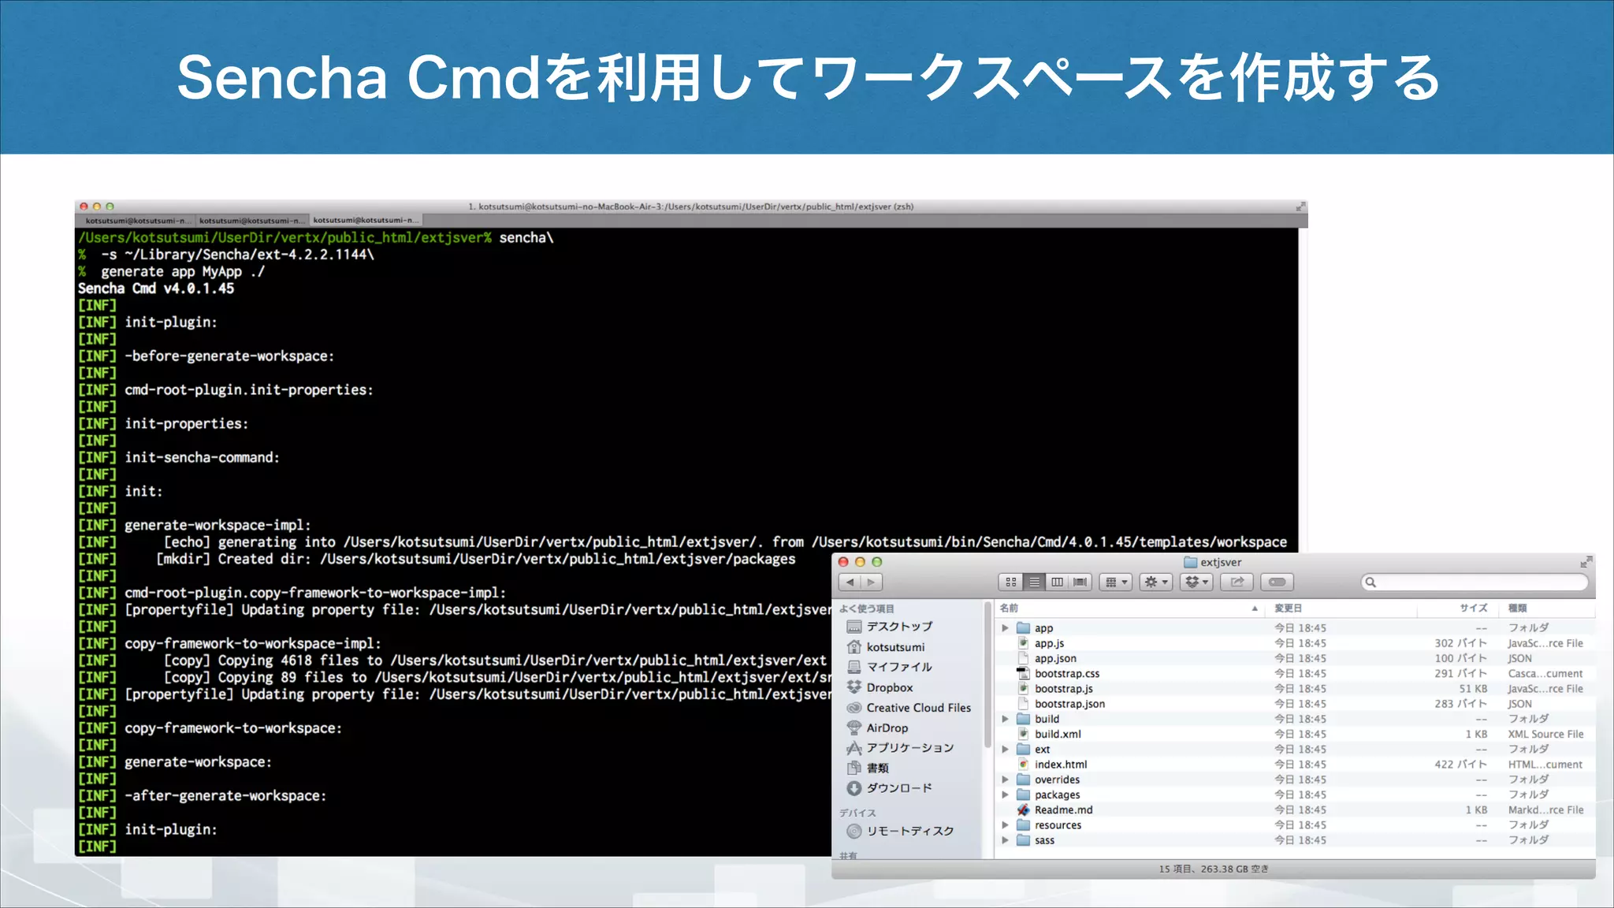Screen dimensions: 1614x908
Task: Sort by サイズ column header
Action: 1460,608
